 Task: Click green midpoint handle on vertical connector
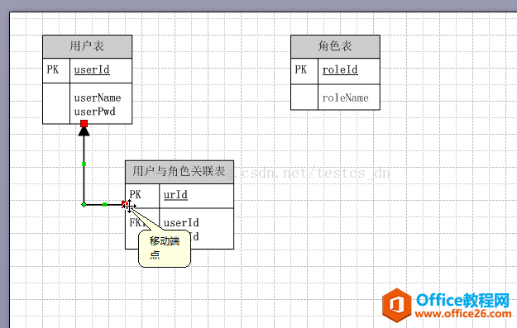[84, 164]
